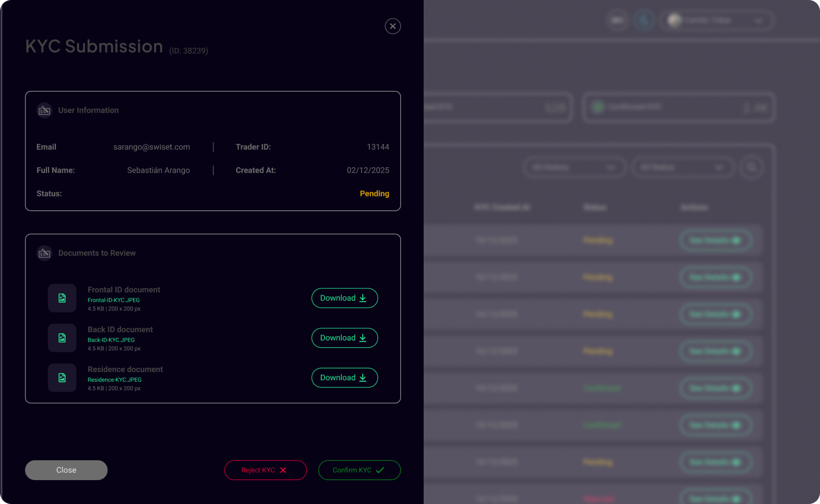Download the Residence document

tap(345, 378)
